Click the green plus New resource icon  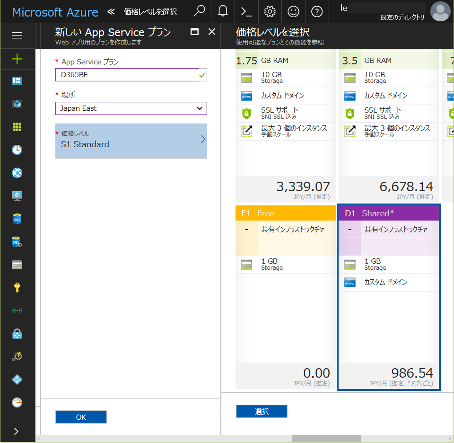[x=17, y=59]
